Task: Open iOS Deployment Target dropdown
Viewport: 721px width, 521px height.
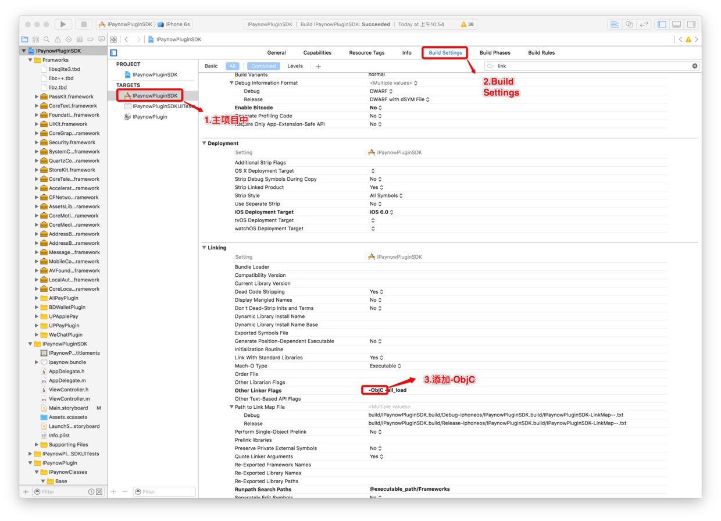Action: 381,212
